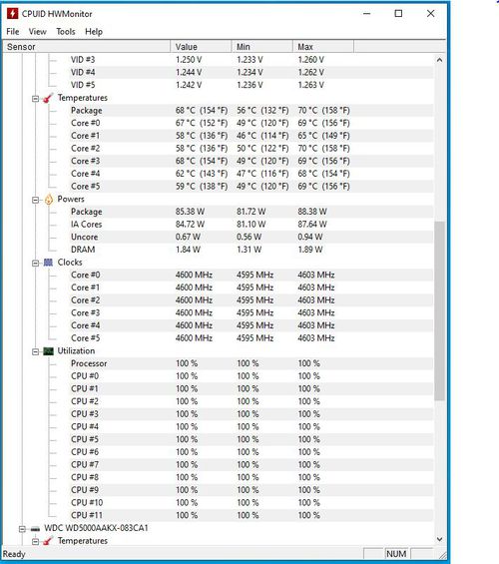Open the File menu

[x=13, y=32]
